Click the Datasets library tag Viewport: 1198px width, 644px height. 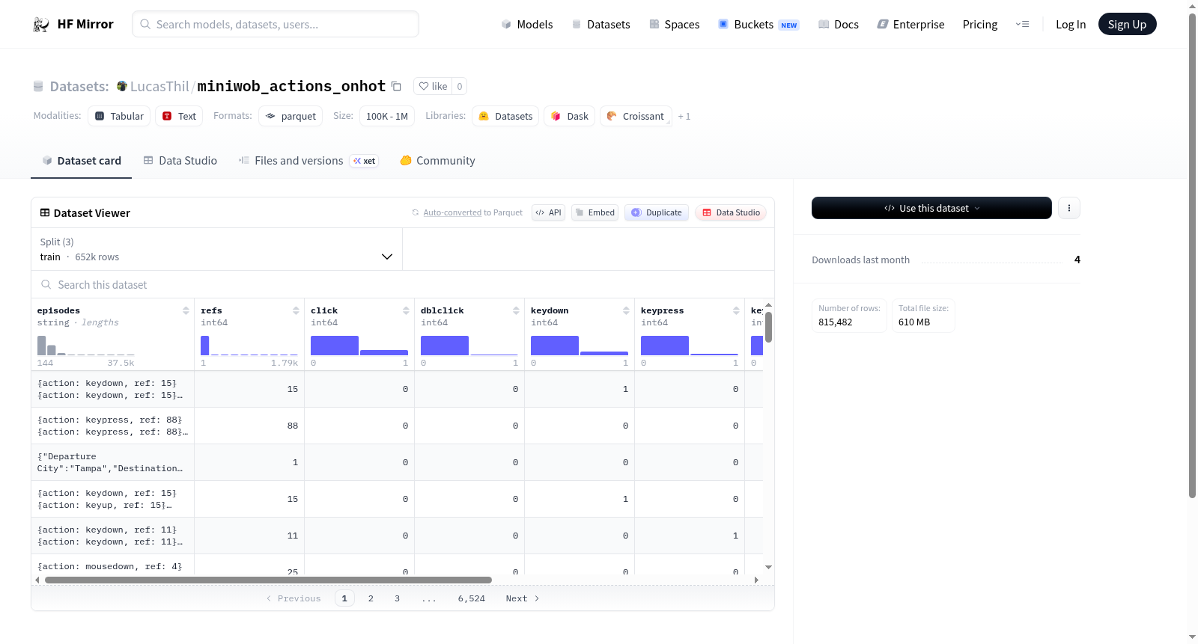pos(505,116)
